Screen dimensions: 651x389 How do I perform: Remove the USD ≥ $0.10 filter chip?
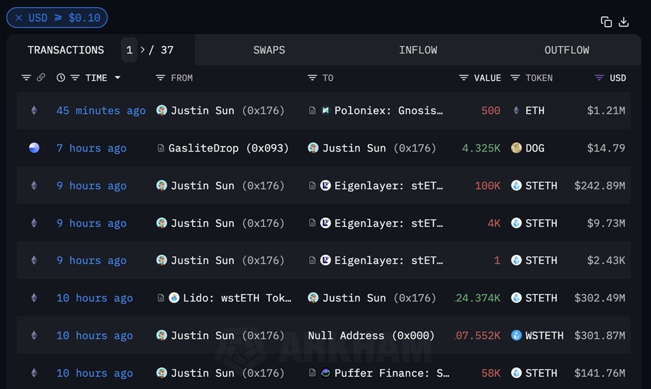[19, 18]
